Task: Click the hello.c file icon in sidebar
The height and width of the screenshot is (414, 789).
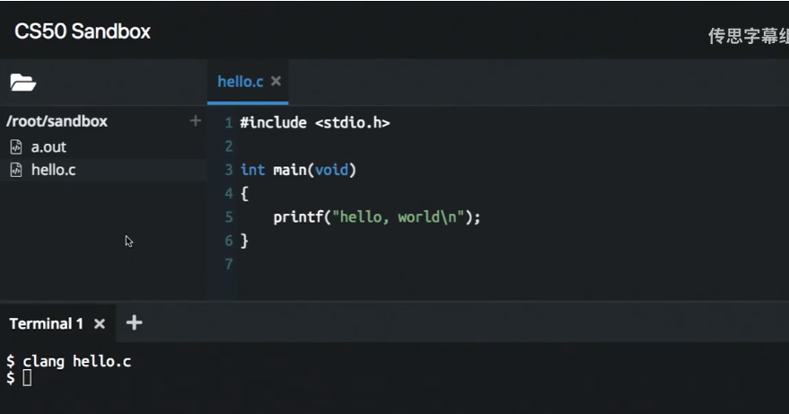Action: pyautogui.click(x=16, y=170)
